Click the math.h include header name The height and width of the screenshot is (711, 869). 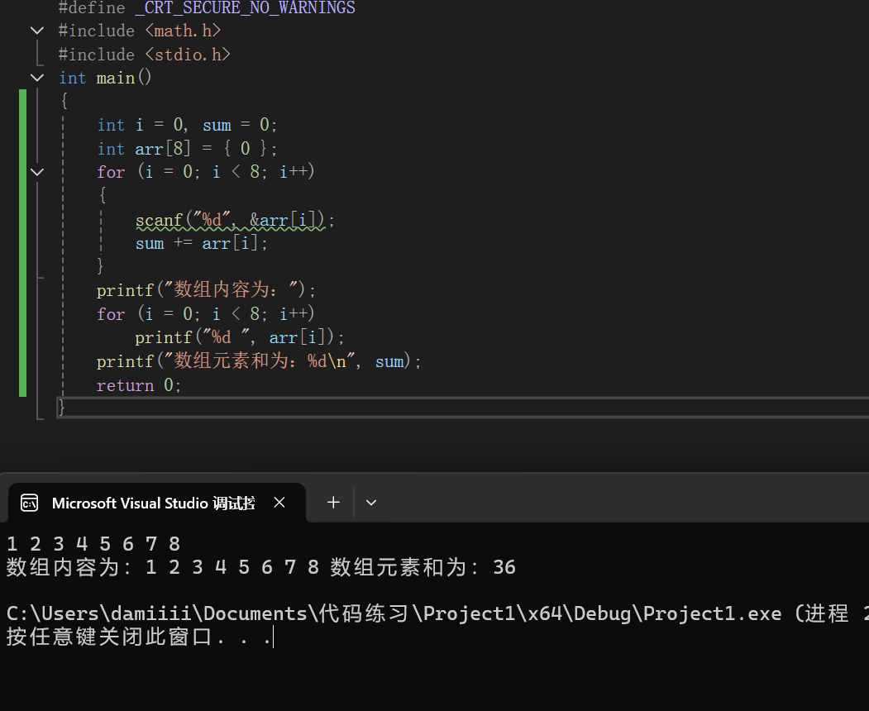183,30
